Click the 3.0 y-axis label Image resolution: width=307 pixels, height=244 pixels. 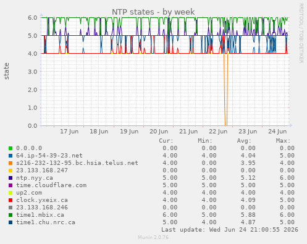pyautogui.click(x=33, y=72)
